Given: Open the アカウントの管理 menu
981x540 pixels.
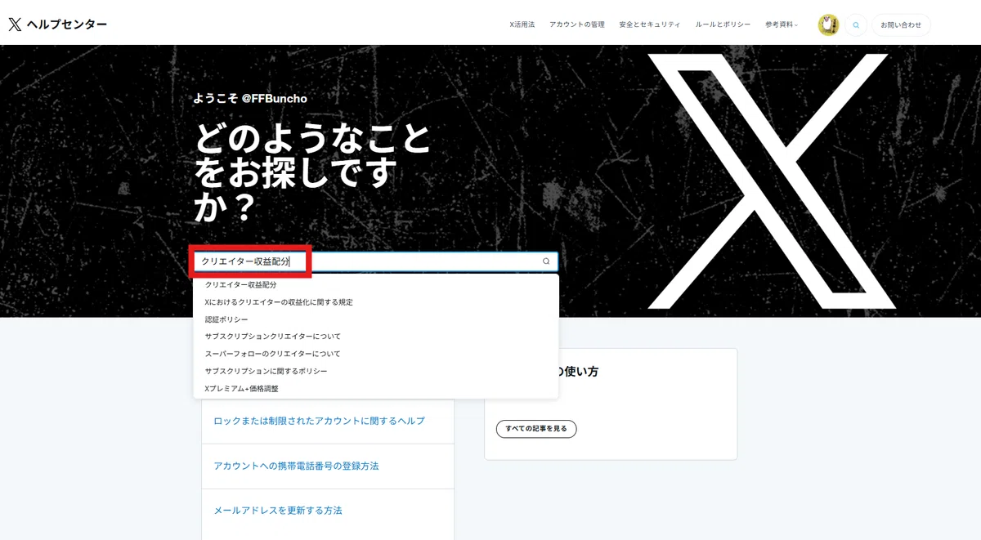Looking at the screenshot, I should click(x=577, y=25).
